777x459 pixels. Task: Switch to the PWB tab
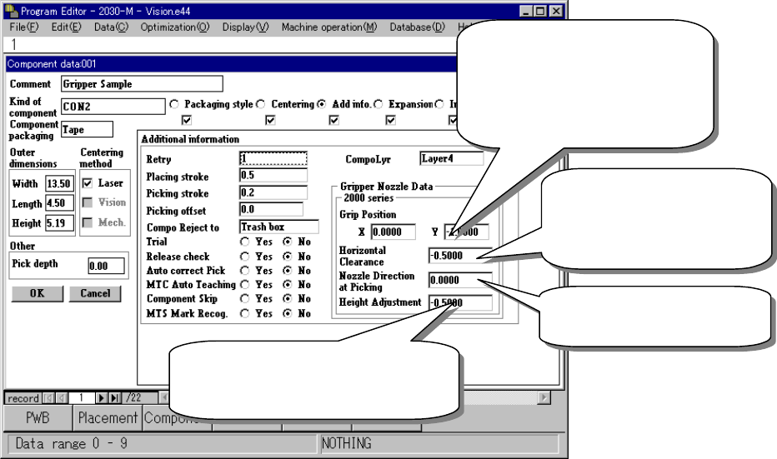pos(38,418)
